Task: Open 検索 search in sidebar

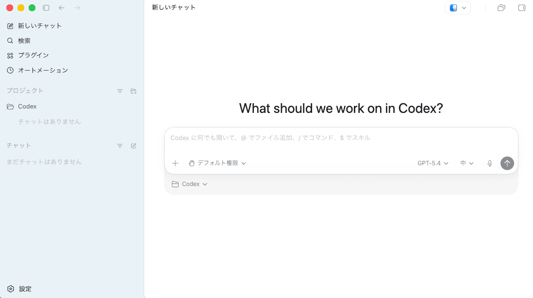Action: (x=19, y=41)
